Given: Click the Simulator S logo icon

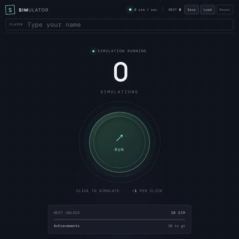Looking at the screenshot, I should coord(10,10).
